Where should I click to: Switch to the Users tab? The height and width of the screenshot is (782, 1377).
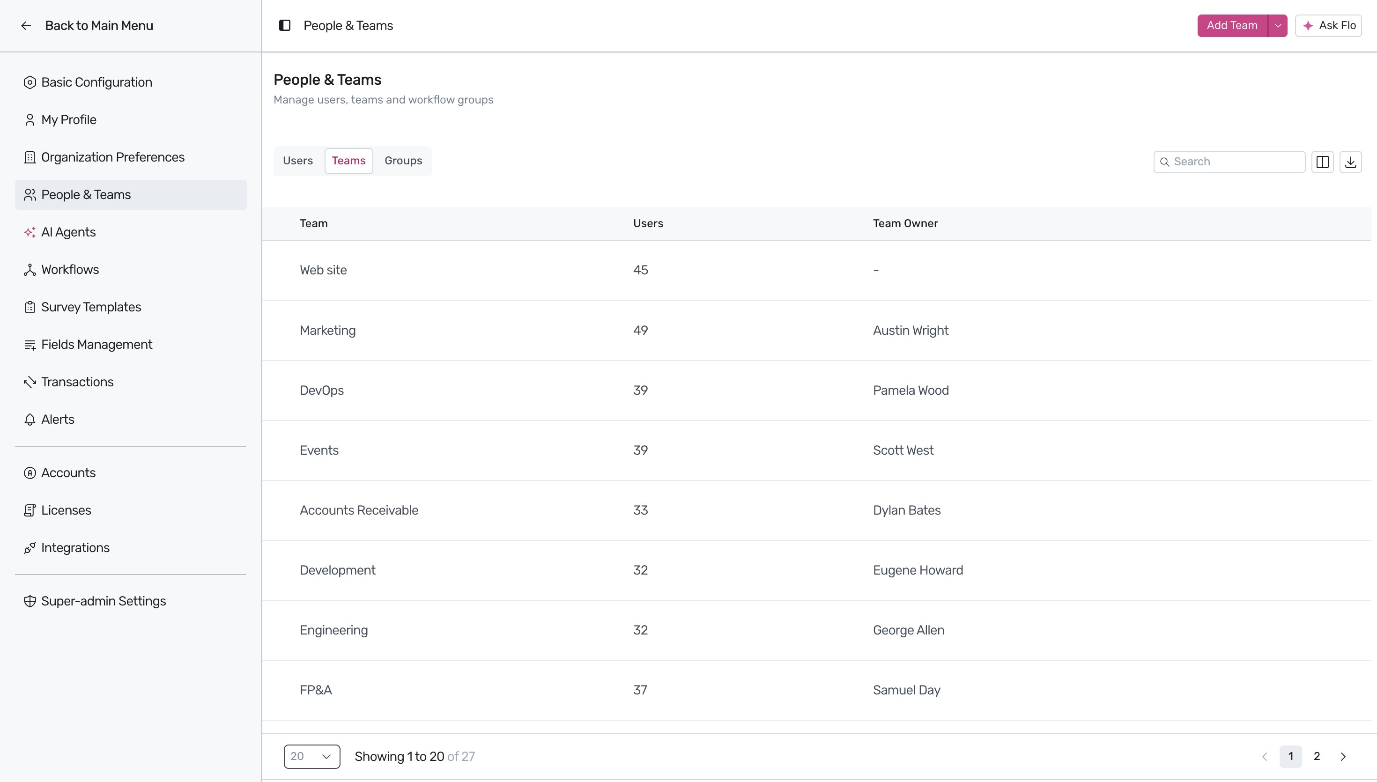pyautogui.click(x=298, y=161)
